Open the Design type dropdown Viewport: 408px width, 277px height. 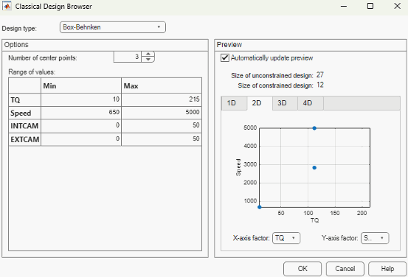point(113,27)
